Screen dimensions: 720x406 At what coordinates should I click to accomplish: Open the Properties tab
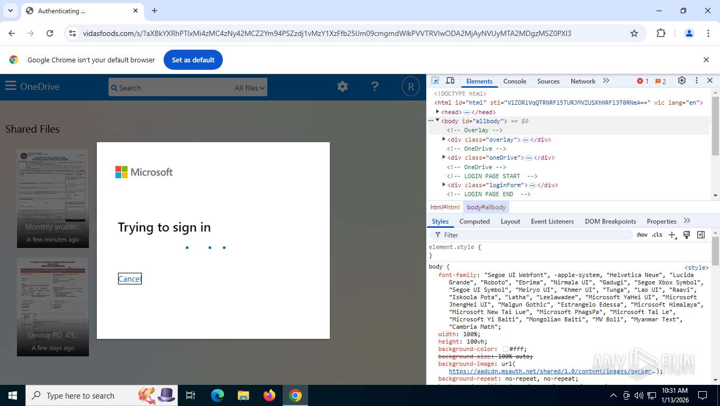[661, 221]
